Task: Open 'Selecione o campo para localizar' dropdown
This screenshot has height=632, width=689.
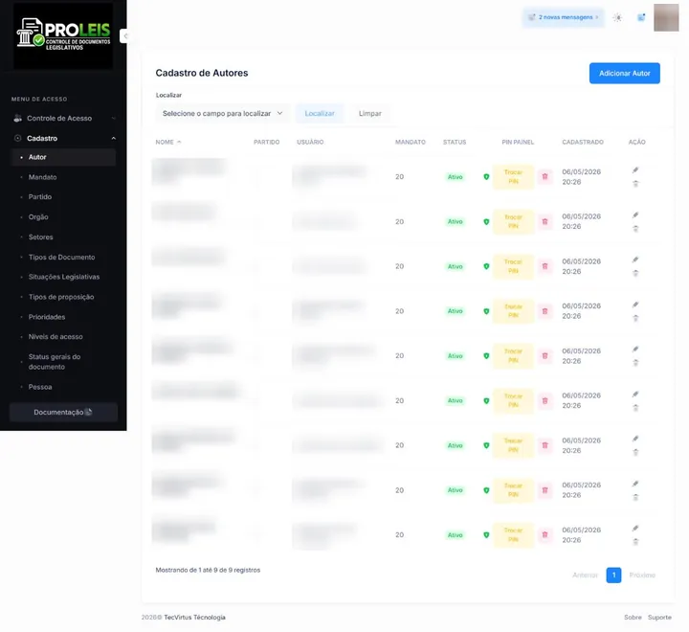Action: (222, 113)
